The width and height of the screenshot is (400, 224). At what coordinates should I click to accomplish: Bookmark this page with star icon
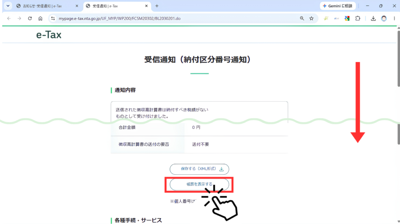point(311,18)
